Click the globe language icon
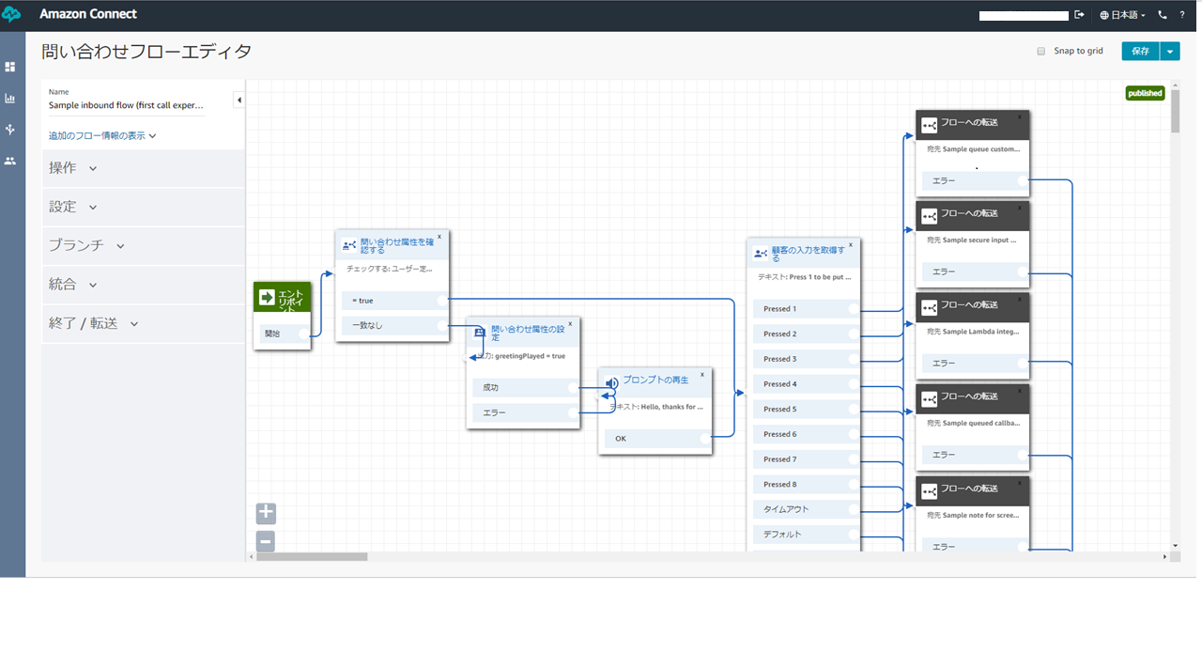This screenshot has height=652, width=1202. (1104, 15)
